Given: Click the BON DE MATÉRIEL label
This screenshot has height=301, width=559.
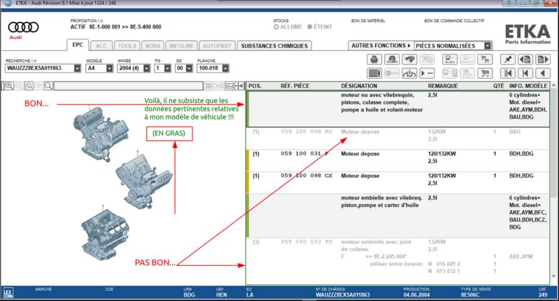Looking at the screenshot, I should pos(368,21).
